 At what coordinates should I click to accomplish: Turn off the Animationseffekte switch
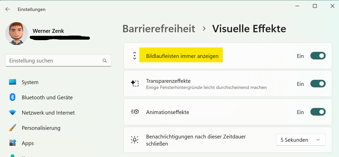(318, 112)
